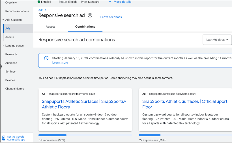The width and height of the screenshot is (232, 143).
Task: Click the first ad's snapsports.com URL text
Action: pos(72,94)
